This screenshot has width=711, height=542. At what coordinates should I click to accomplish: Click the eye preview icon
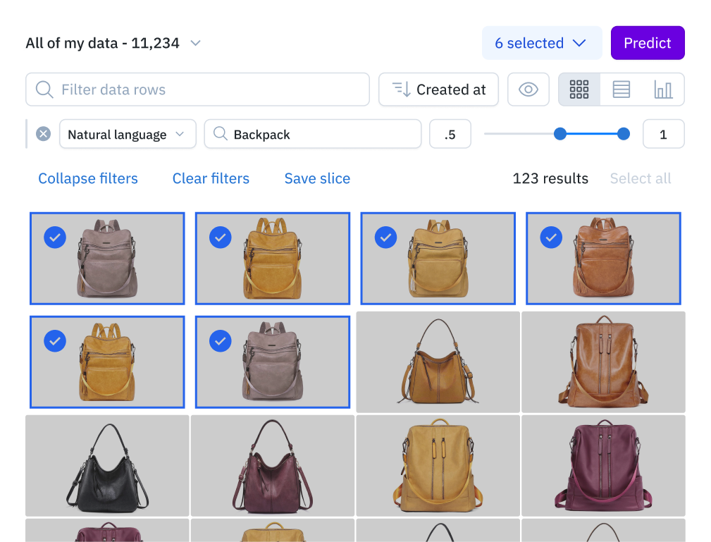point(528,90)
